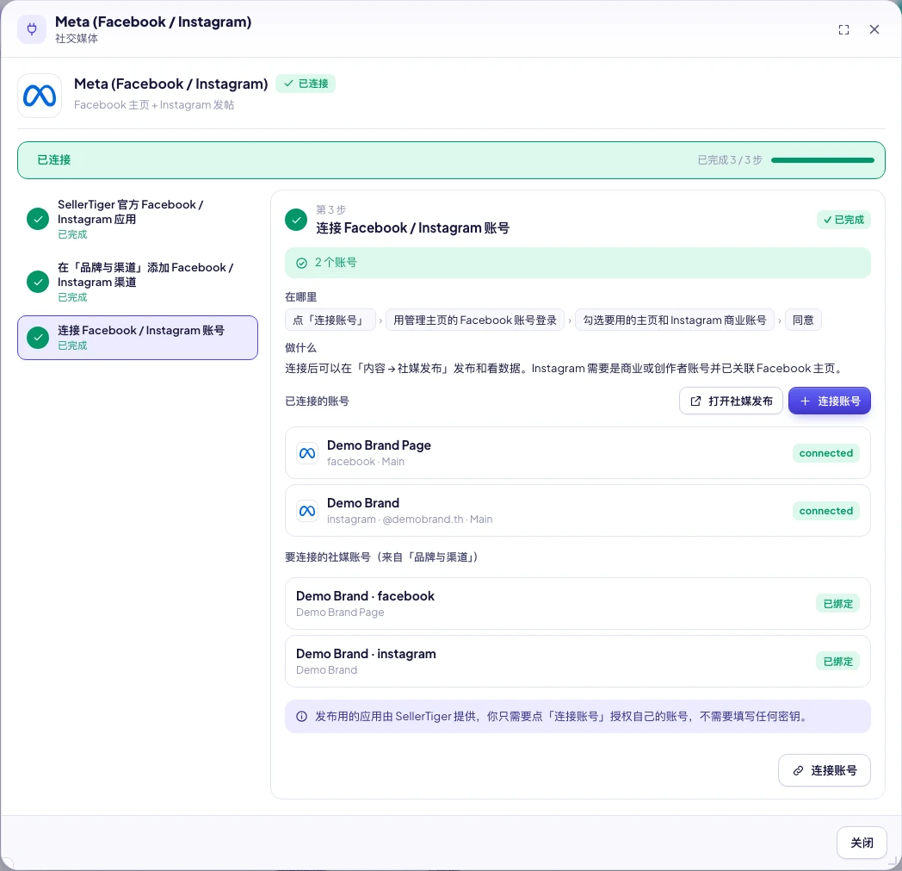Click connected badge on Demo Brand instagram
Image resolution: width=902 pixels, height=871 pixels.
pos(825,511)
